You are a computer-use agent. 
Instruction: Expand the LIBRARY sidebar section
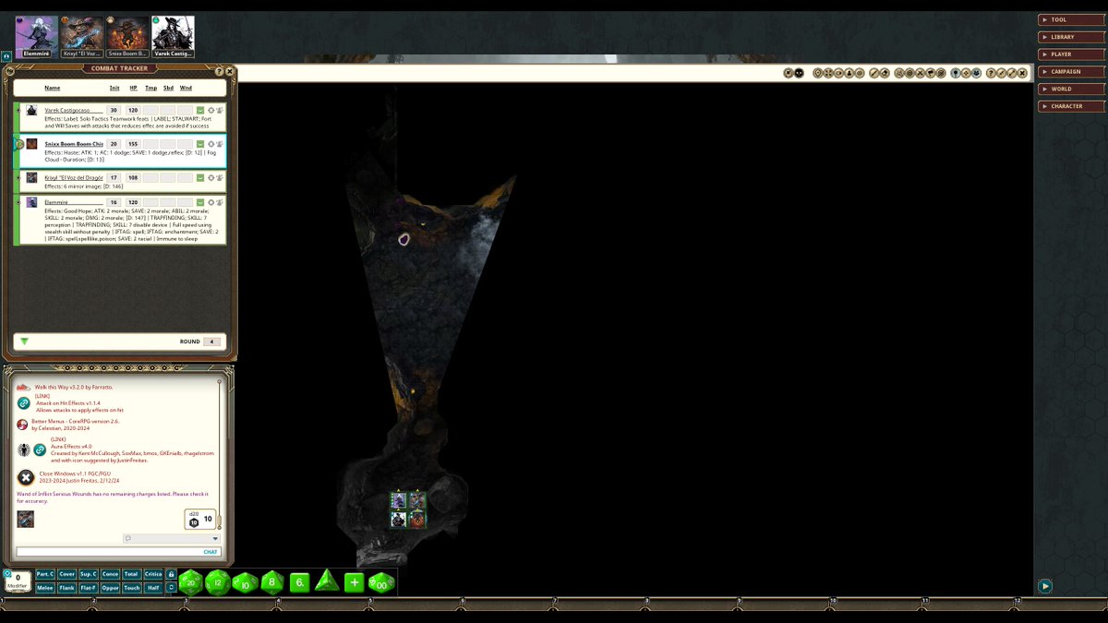(1069, 37)
